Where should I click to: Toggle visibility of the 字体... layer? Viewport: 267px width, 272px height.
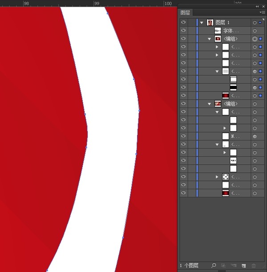point(183,30)
